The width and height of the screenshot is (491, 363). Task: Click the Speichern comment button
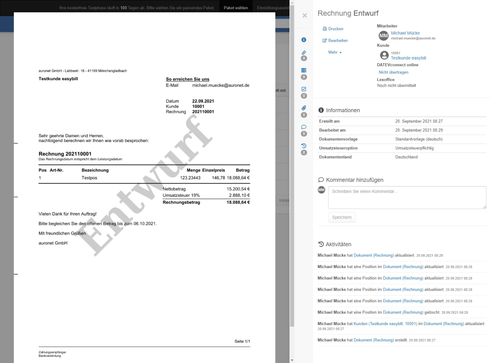pos(342,217)
